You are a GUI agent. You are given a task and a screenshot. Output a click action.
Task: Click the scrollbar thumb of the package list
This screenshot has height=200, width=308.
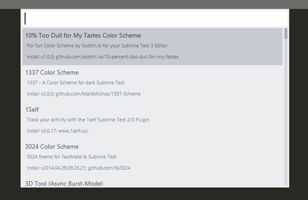click(286, 34)
